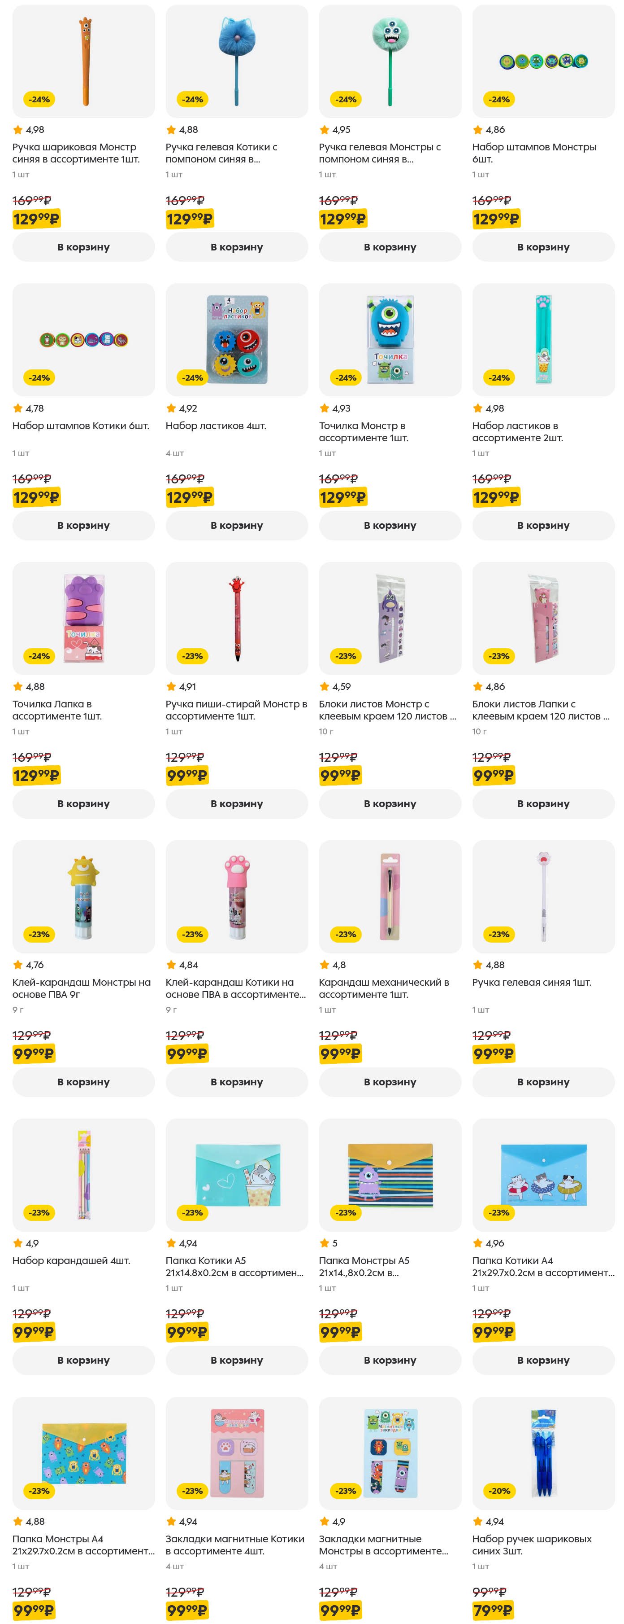Image resolution: width=624 pixels, height=1624 pixels.
Task: Open the Папка Котики A4 folder image
Action: point(543,1175)
